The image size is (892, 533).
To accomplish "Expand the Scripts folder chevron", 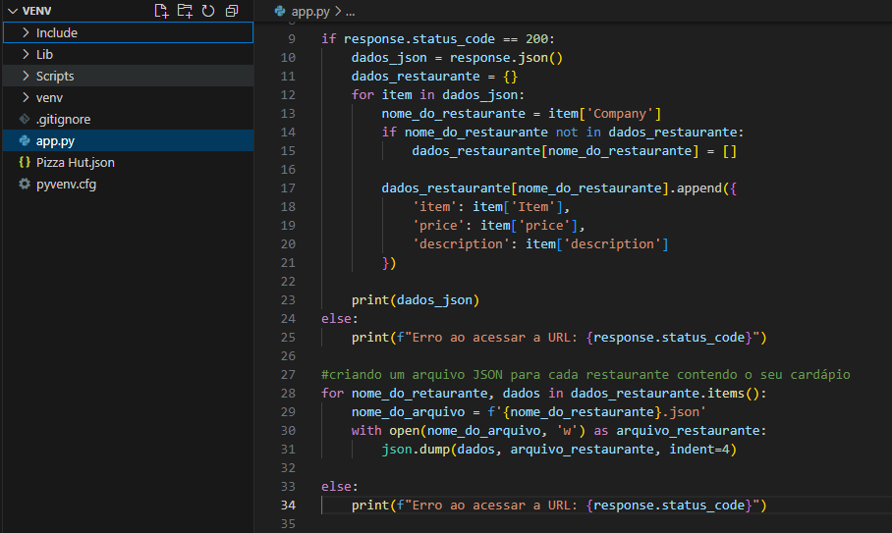I will coord(26,76).
